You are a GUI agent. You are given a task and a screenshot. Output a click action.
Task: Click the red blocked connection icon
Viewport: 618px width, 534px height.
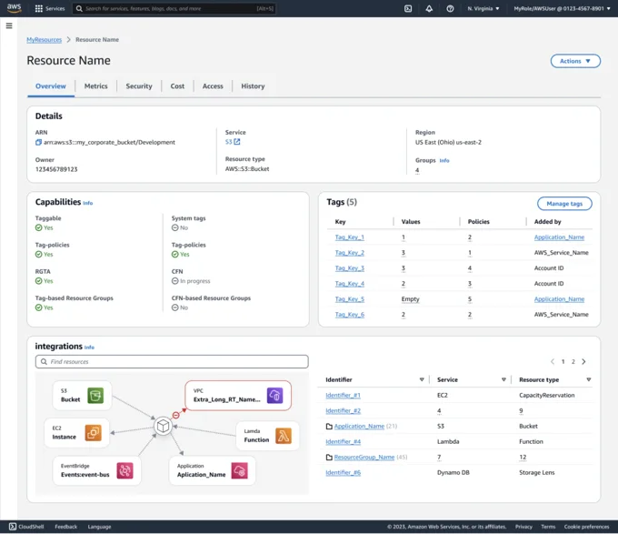click(x=175, y=415)
